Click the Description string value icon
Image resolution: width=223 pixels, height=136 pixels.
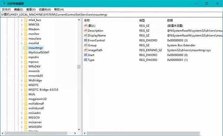pos(85,31)
